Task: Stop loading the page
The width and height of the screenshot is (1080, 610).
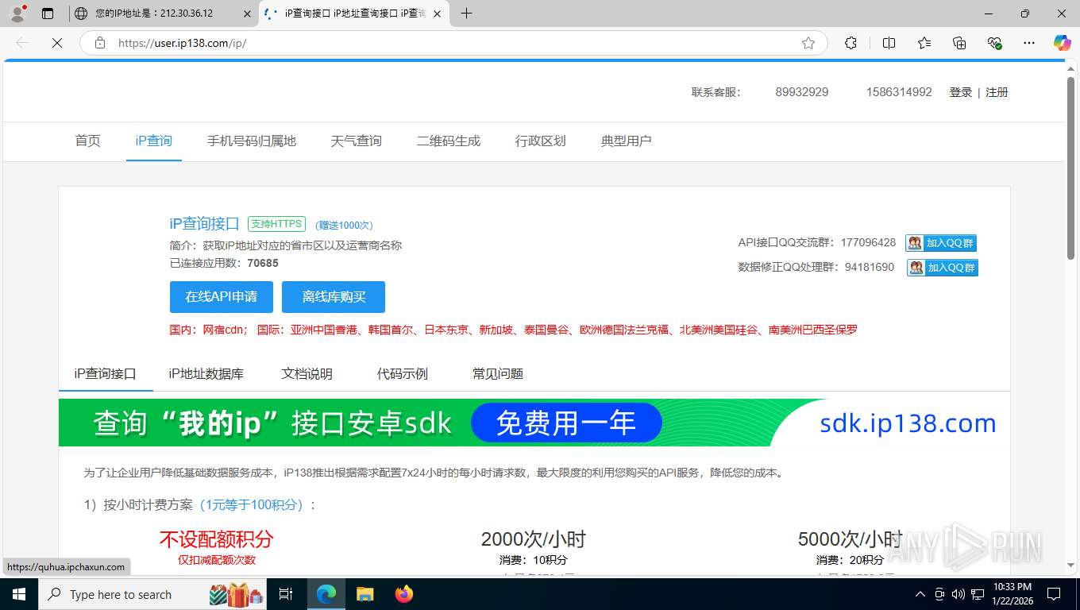Action: pos(56,43)
